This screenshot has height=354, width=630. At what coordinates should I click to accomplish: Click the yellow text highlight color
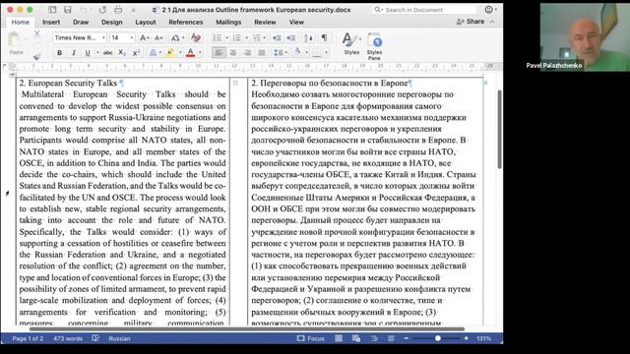coord(170,53)
